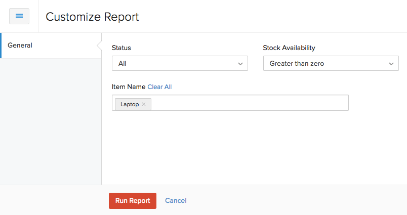Click the Cancel link
Viewport: 407px width, 215px height.
tap(176, 201)
